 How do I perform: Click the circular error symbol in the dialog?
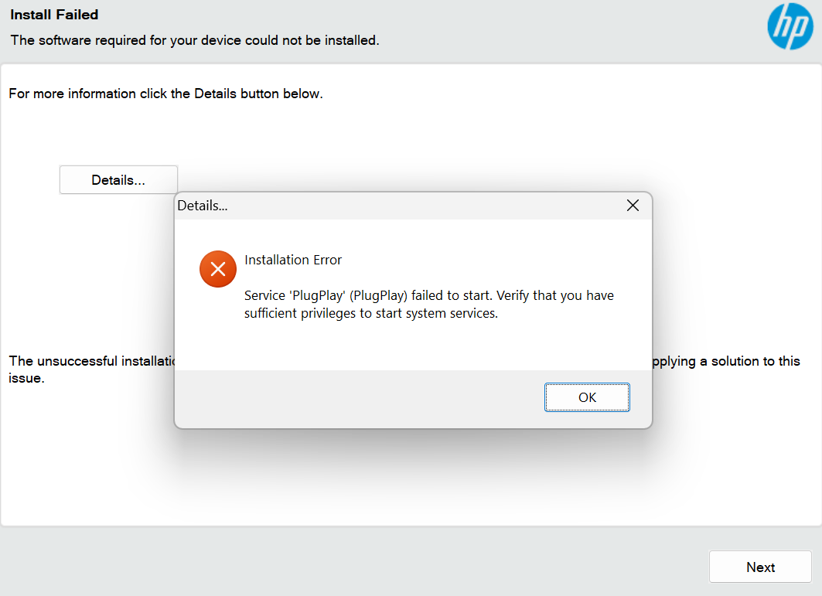click(217, 268)
